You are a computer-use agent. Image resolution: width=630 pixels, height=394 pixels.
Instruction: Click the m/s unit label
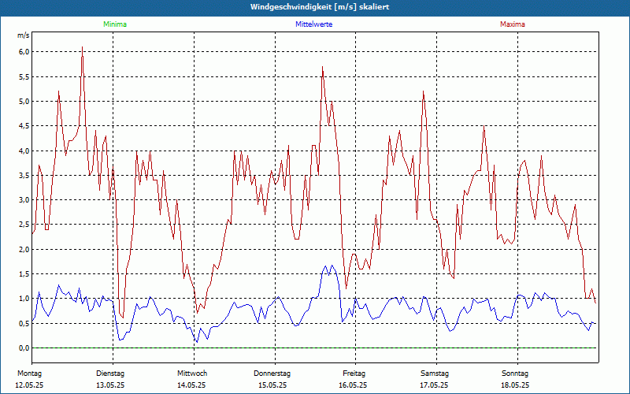[x=24, y=35]
